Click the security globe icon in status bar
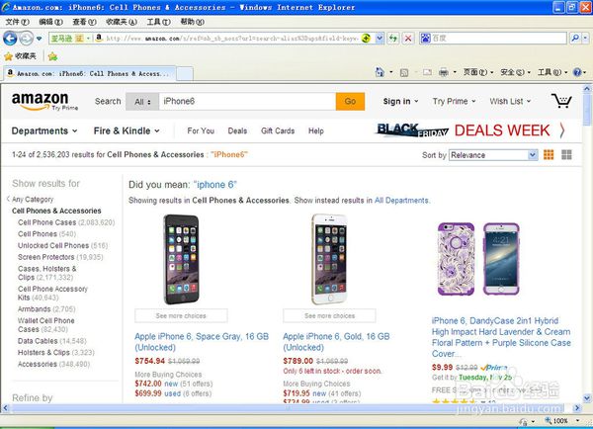The height and width of the screenshot is (429, 593). pos(524,421)
